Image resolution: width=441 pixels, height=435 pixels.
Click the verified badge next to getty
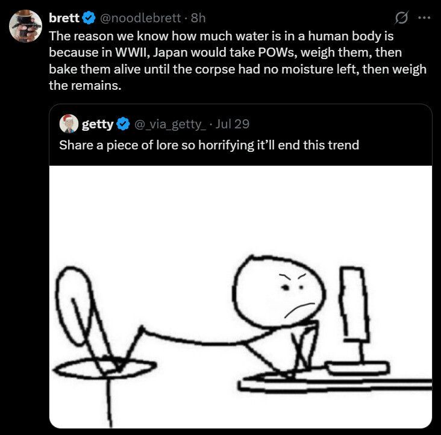122,125
